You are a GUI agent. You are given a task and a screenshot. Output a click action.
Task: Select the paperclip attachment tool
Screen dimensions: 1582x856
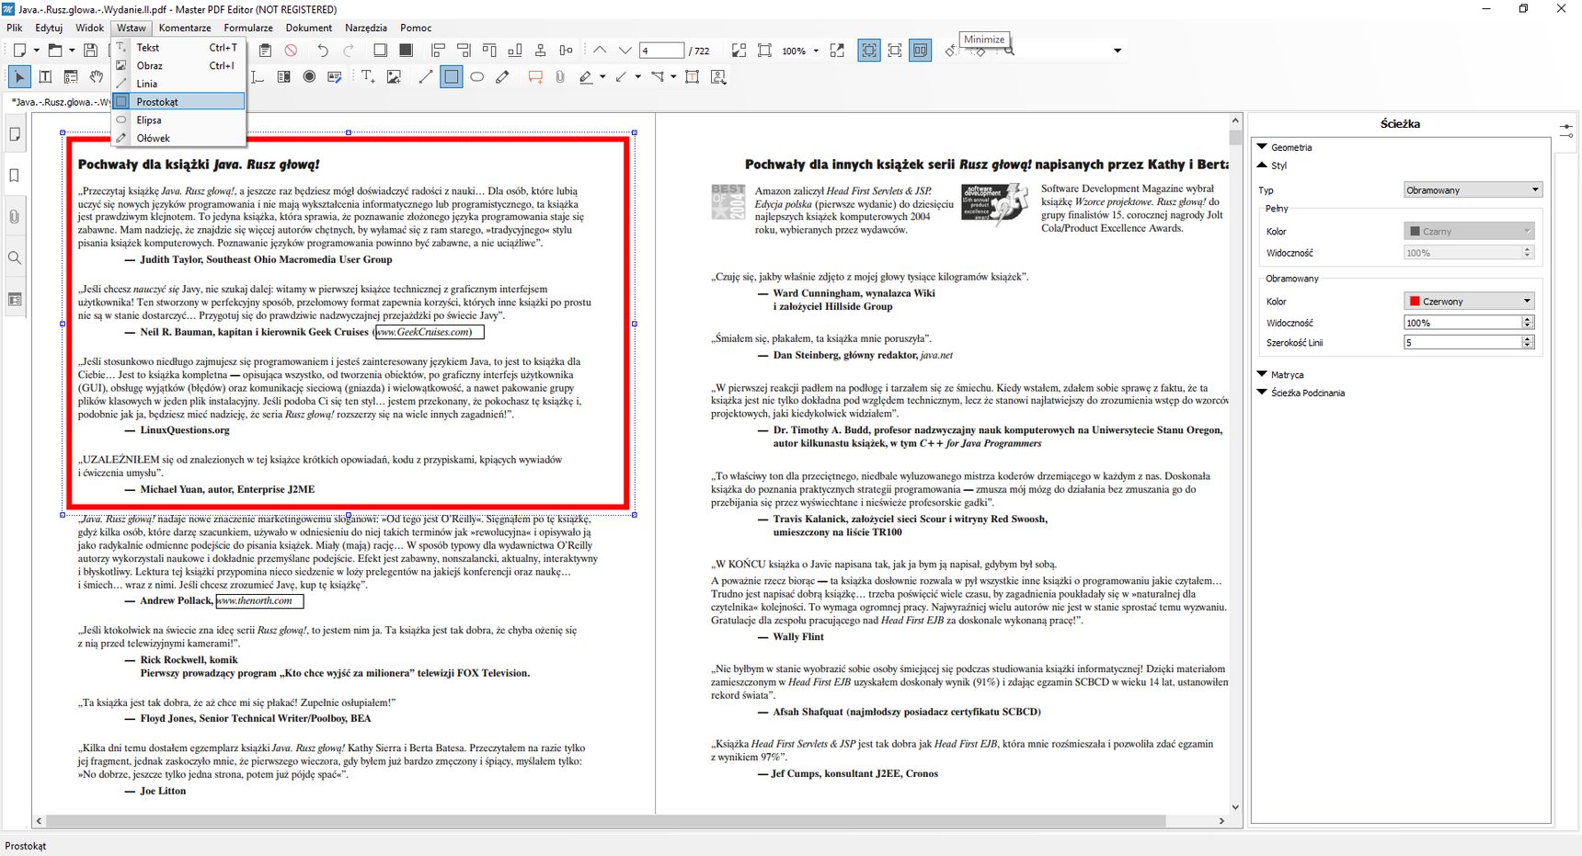pos(560,77)
